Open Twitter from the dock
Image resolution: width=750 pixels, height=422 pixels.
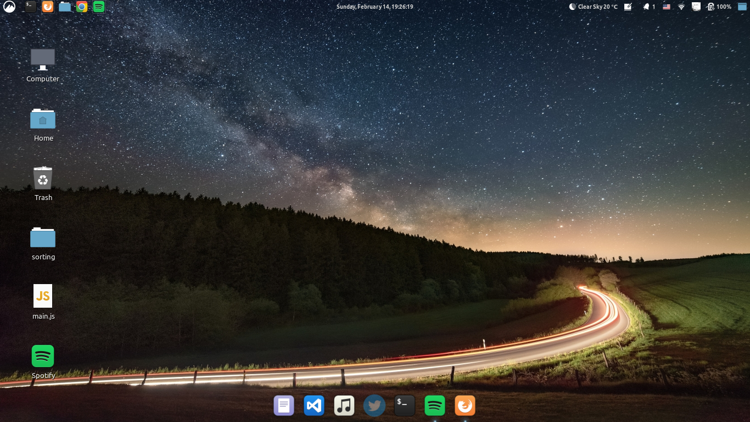(374, 405)
